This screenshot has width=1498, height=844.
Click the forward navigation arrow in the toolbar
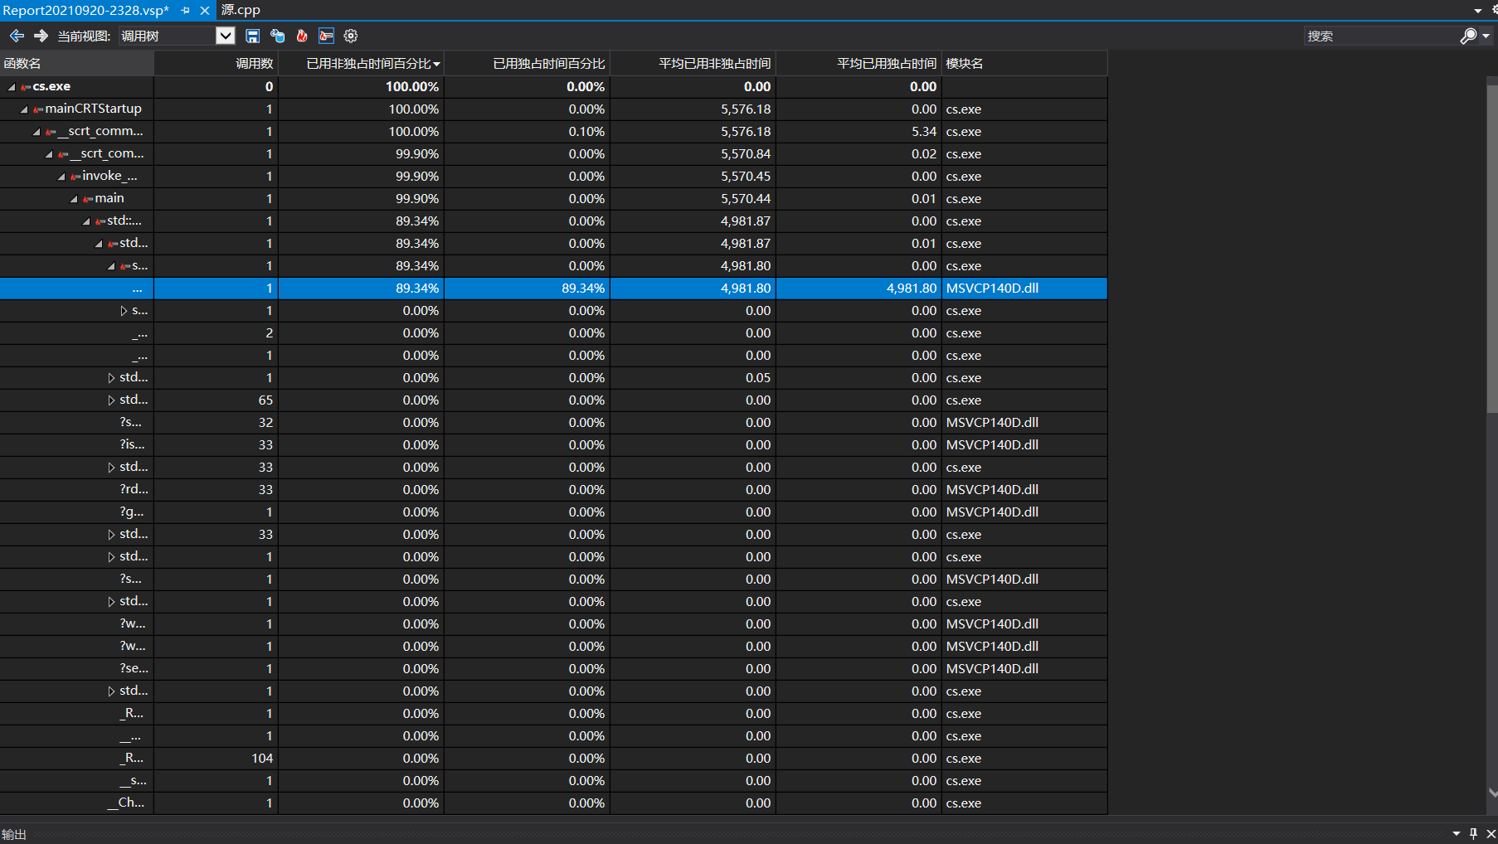click(x=41, y=36)
